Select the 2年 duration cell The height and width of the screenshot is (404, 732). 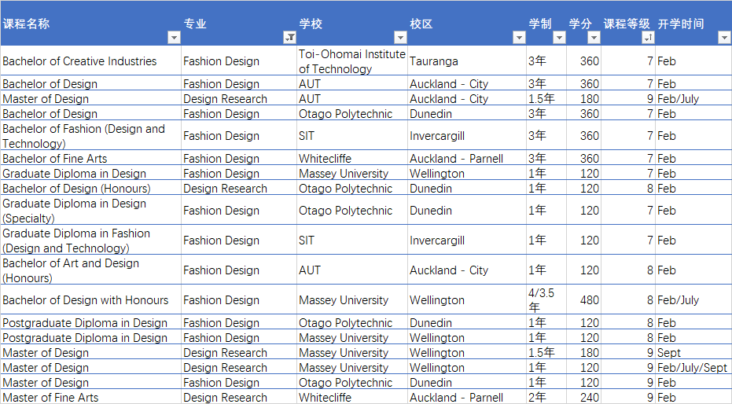tap(546, 397)
